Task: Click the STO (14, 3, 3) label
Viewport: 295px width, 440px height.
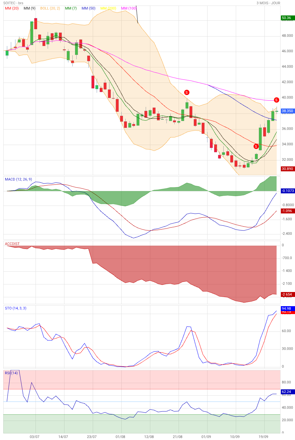Action: click(x=15, y=308)
